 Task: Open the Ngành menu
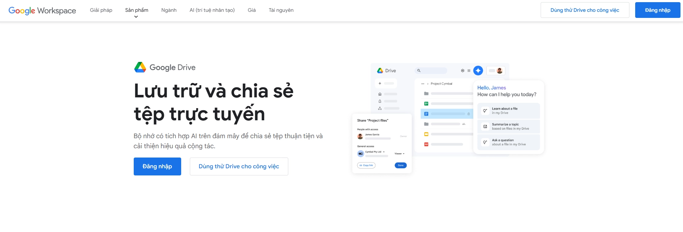coord(169,10)
